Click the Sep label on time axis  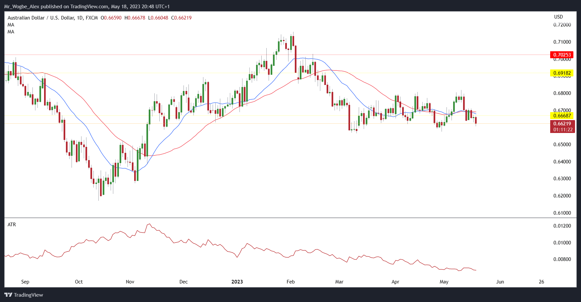(25, 282)
